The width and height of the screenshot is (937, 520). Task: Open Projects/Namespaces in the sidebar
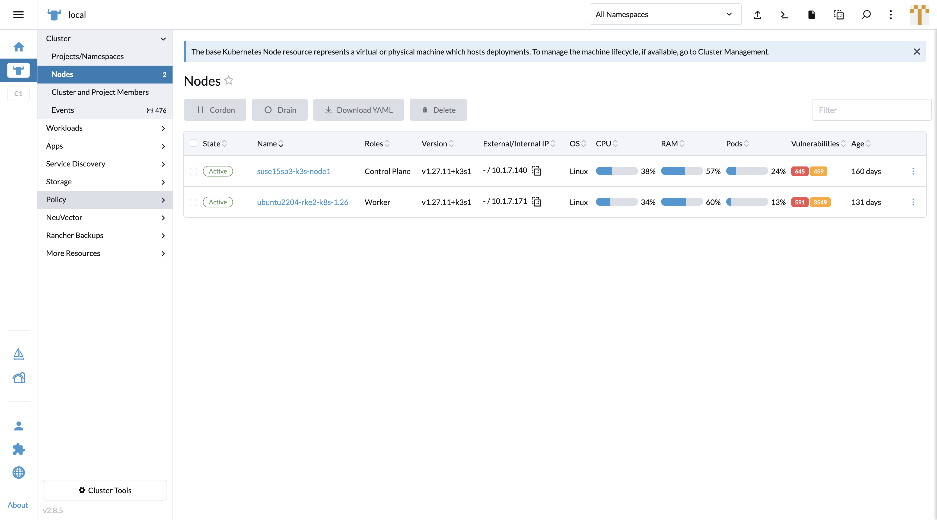(x=87, y=56)
